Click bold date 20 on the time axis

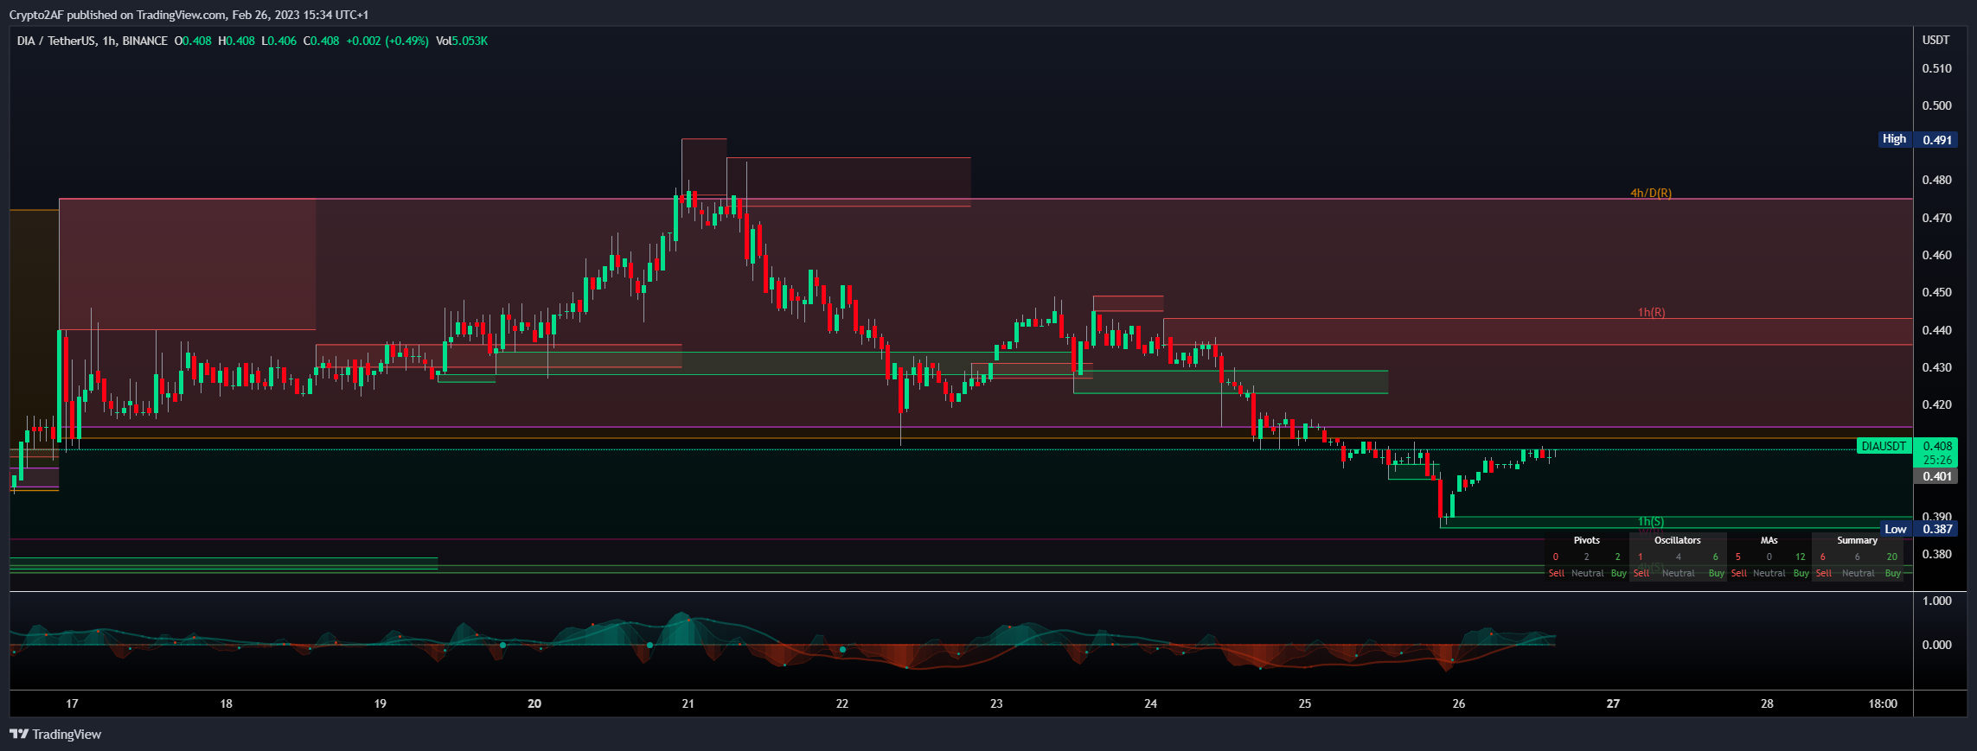pos(534,703)
